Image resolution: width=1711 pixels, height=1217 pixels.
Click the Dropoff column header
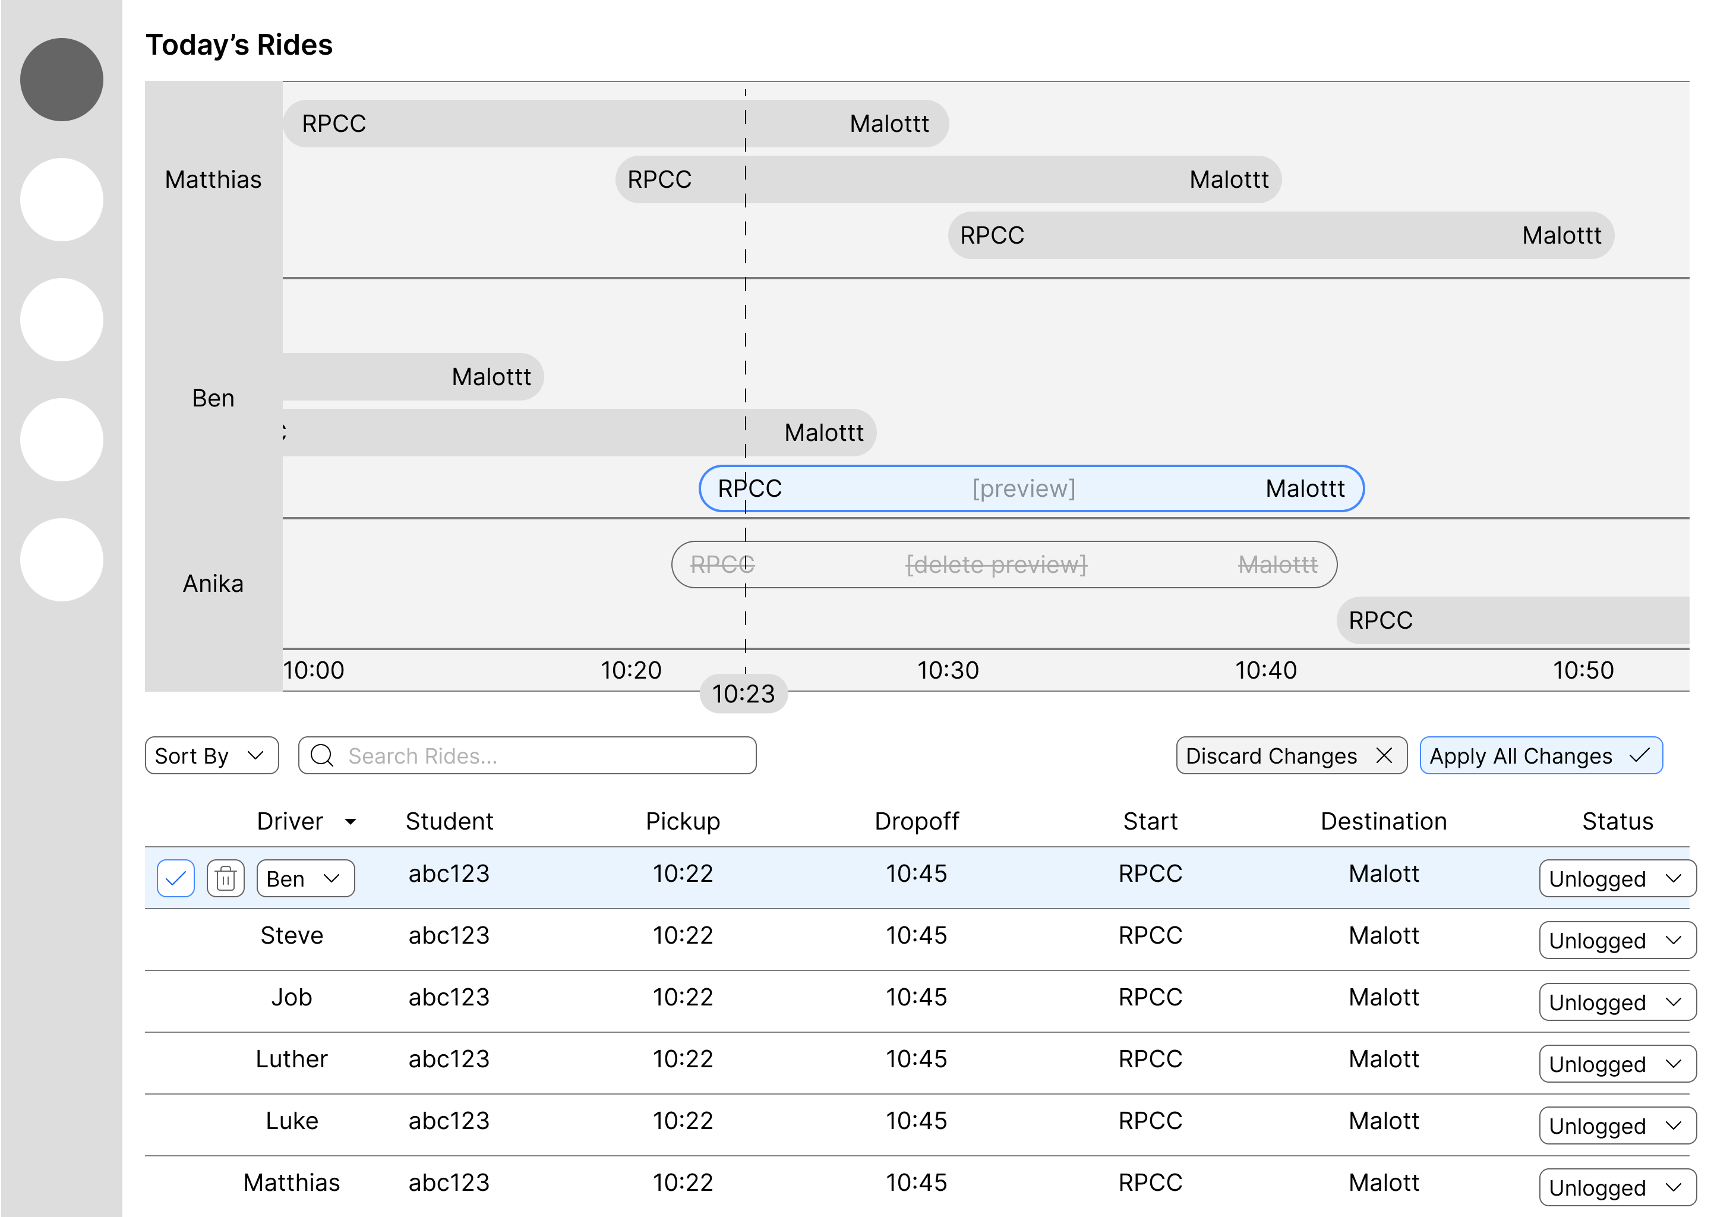click(x=917, y=821)
